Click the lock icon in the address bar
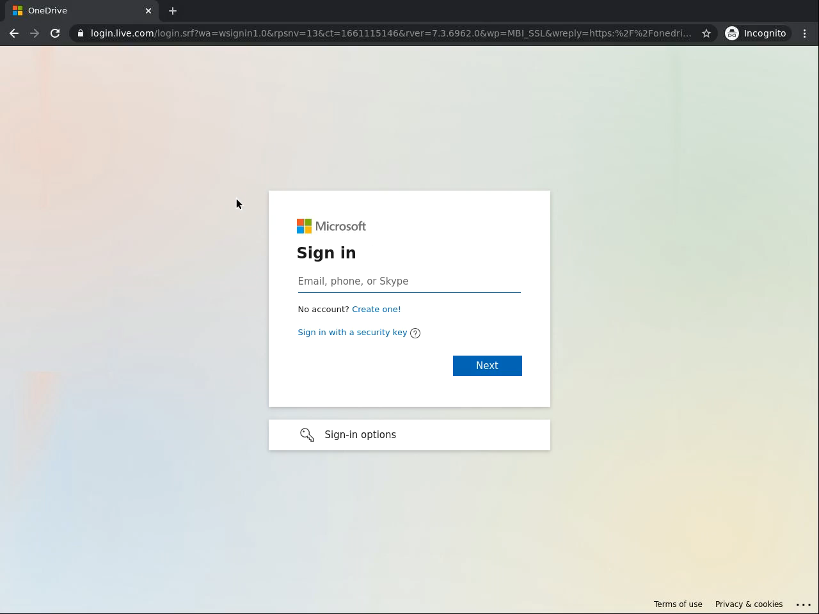 click(x=80, y=33)
